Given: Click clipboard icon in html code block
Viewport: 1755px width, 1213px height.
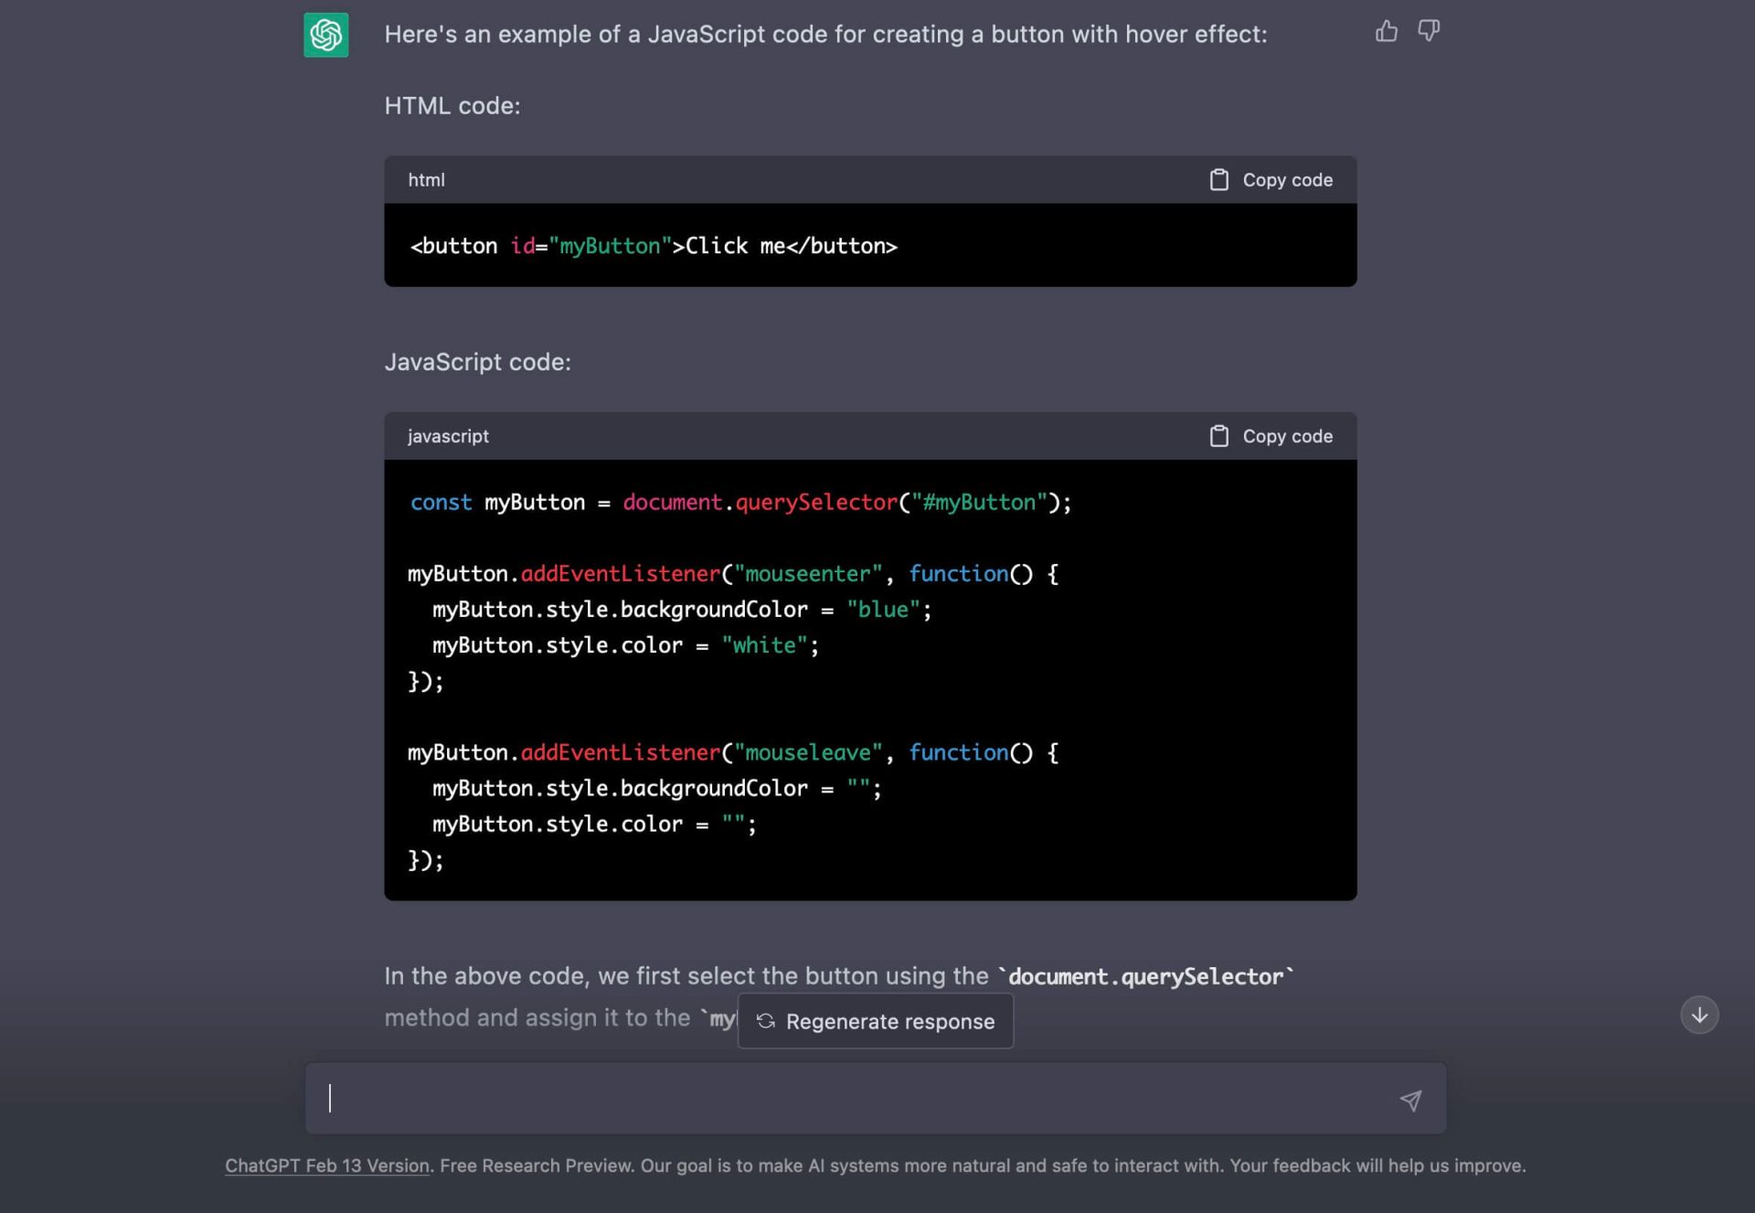Looking at the screenshot, I should point(1218,180).
